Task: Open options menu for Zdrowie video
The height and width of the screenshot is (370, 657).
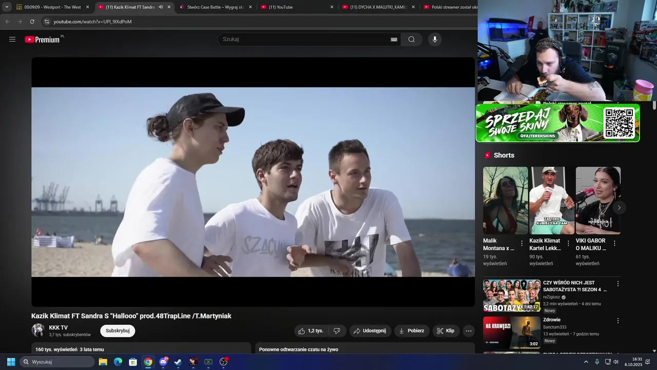Action: tap(618, 321)
